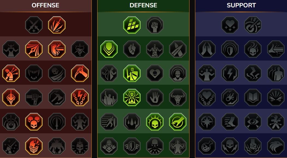287x158 pixels.
Task: Click the chained lightning bolt mastery
Action: tap(80, 97)
